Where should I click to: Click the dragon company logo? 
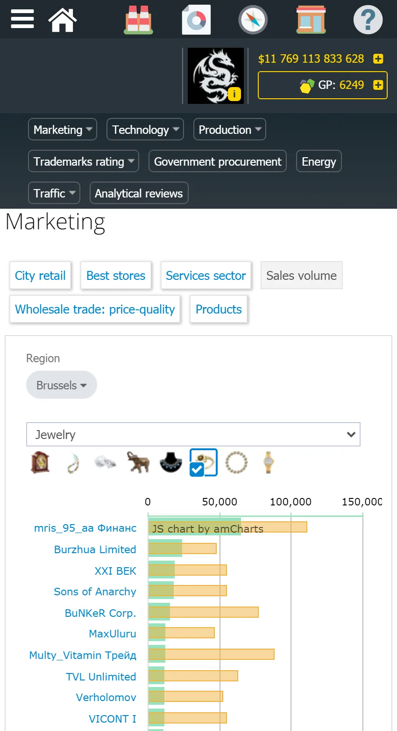click(216, 76)
